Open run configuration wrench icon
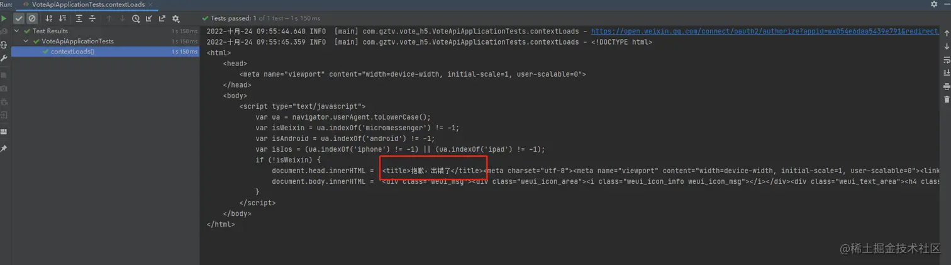 tap(4, 59)
